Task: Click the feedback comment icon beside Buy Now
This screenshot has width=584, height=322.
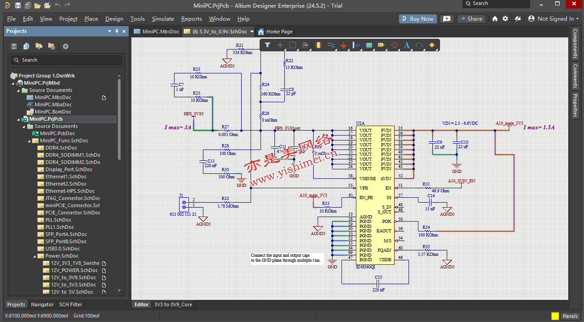Action: pos(446,19)
